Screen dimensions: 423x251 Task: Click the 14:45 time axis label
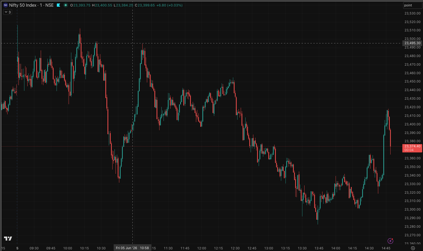point(386,248)
